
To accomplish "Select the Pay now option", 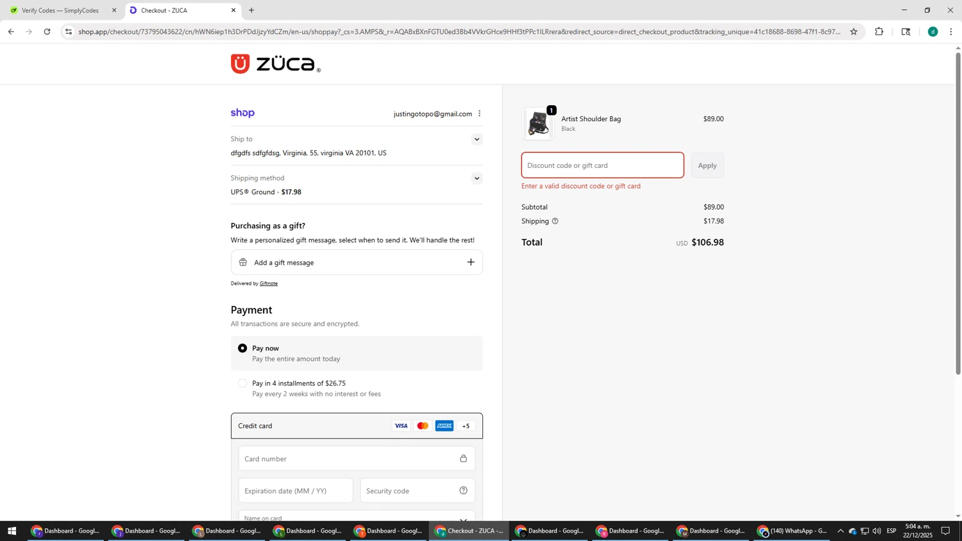I will 242,348.
